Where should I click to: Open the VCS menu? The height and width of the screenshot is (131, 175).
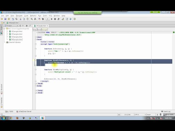[50, 16]
